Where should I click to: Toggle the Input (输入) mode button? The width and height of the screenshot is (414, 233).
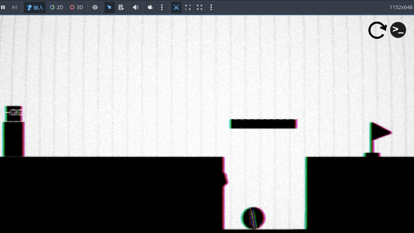pyautogui.click(x=35, y=7)
